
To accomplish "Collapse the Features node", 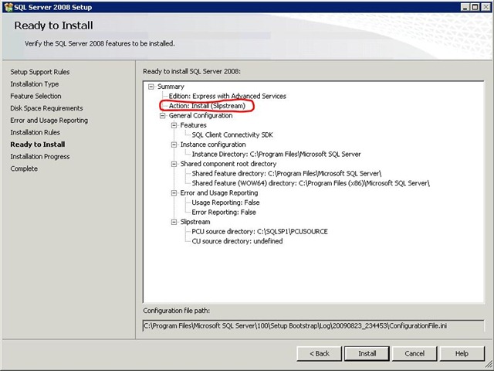I will (174, 125).
